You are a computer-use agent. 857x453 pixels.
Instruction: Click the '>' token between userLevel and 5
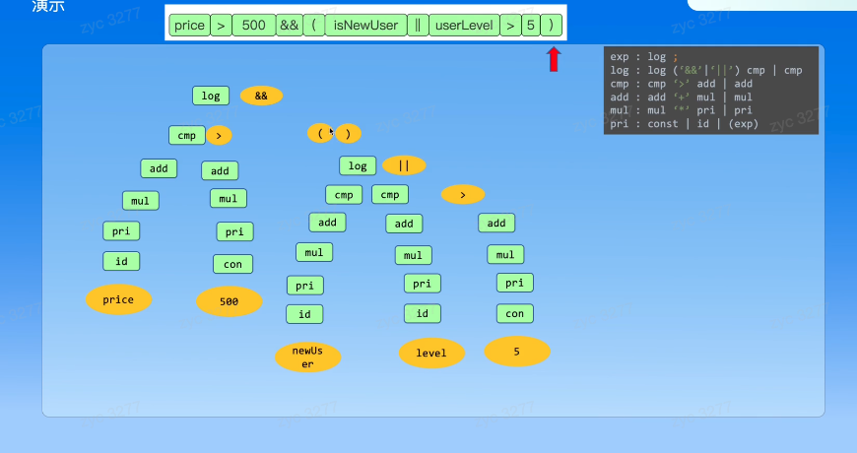click(510, 26)
